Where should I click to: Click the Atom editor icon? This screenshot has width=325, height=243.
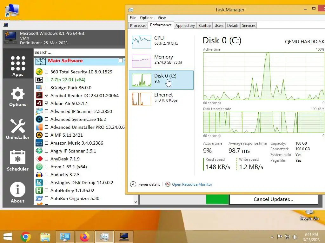coord(39,167)
